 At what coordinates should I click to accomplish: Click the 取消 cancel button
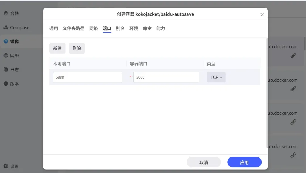click(x=204, y=162)
